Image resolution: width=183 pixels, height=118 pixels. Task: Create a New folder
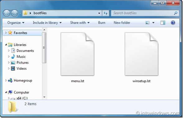[x=122, y=23]
